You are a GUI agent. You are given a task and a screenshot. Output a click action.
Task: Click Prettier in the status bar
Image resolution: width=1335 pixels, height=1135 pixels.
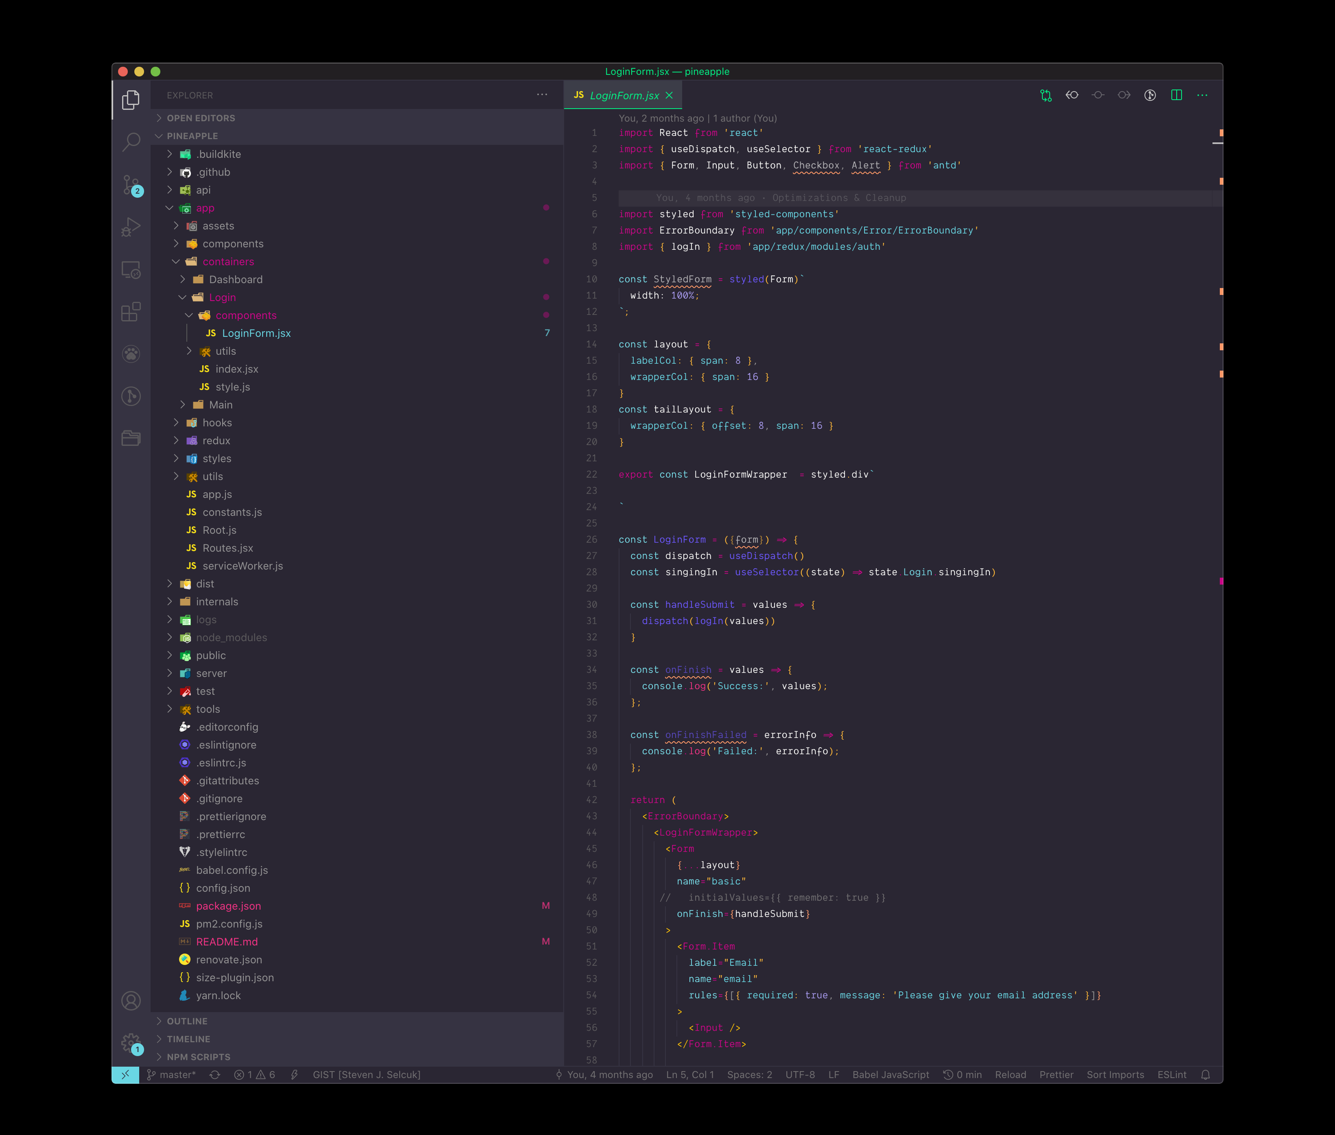click(x=1056, y=1074)
